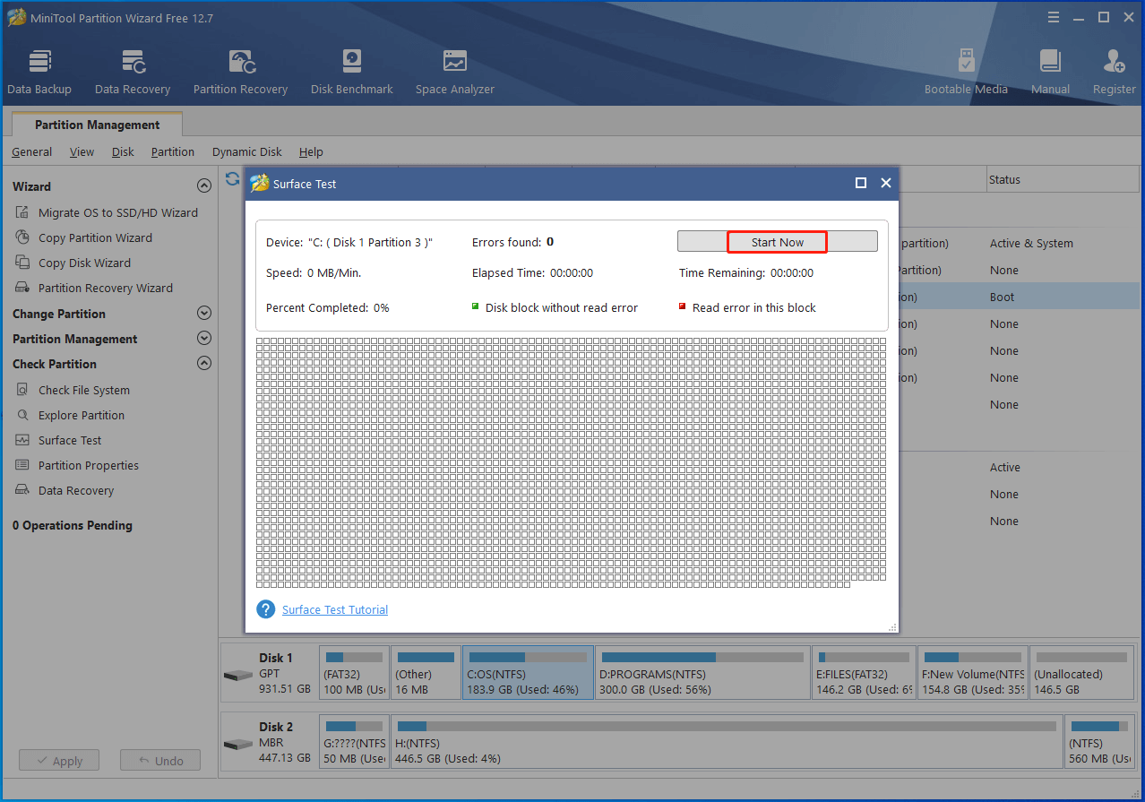Close the Surface Test dialog
The width and height of the screenshot is (1145, 802).
click(886, 183)
